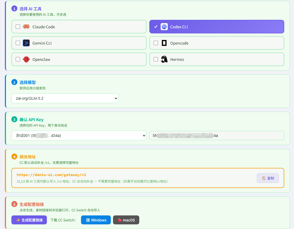This screenshot has height=229, width=294.
Task: Click the 生成配置链接 generate button
Action: pyautogui.click(x=29, y=220)
